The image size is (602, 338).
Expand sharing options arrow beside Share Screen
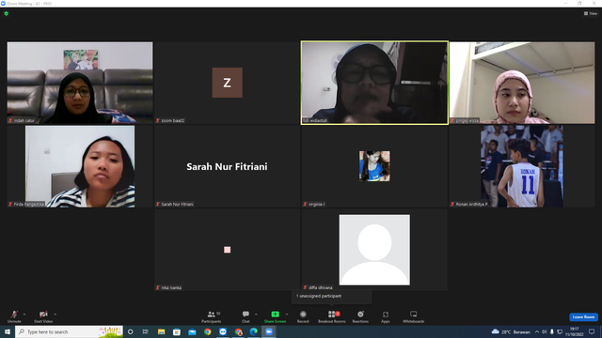[287, 315]
